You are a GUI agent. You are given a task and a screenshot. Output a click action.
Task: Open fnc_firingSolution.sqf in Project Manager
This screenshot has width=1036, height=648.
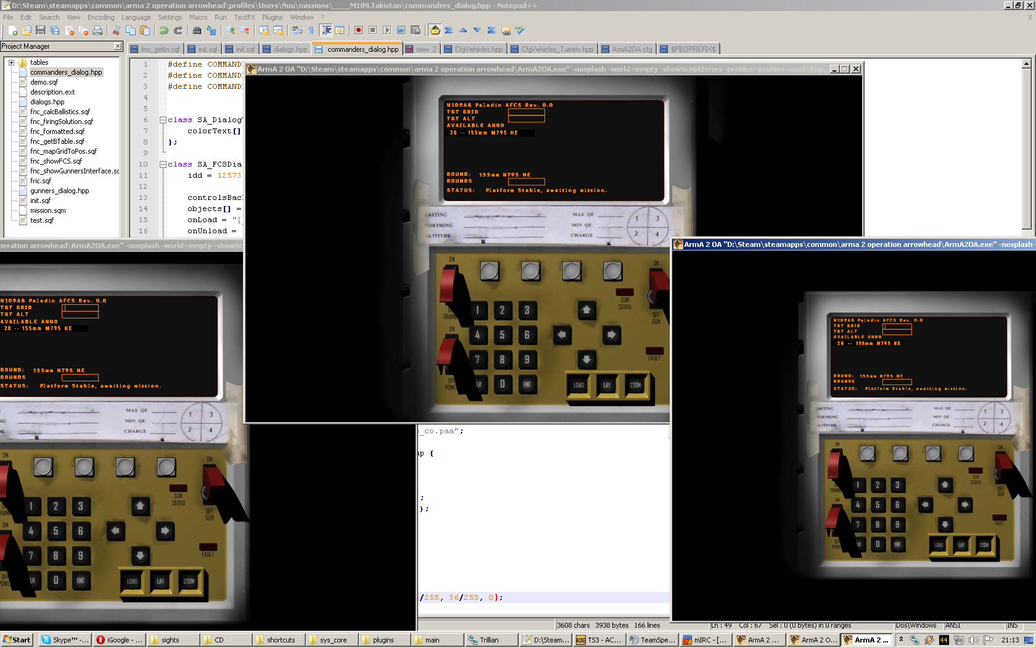[x=62, y=122]
